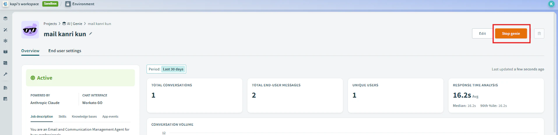558x135 pixels.
Task: Switch to End user settings tab
Action: (x=65, y=51)
